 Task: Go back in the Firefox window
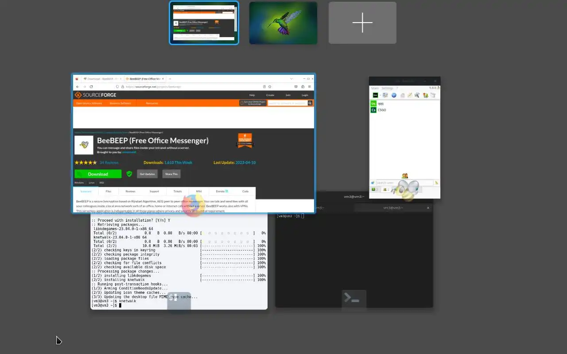pos(78,87)
